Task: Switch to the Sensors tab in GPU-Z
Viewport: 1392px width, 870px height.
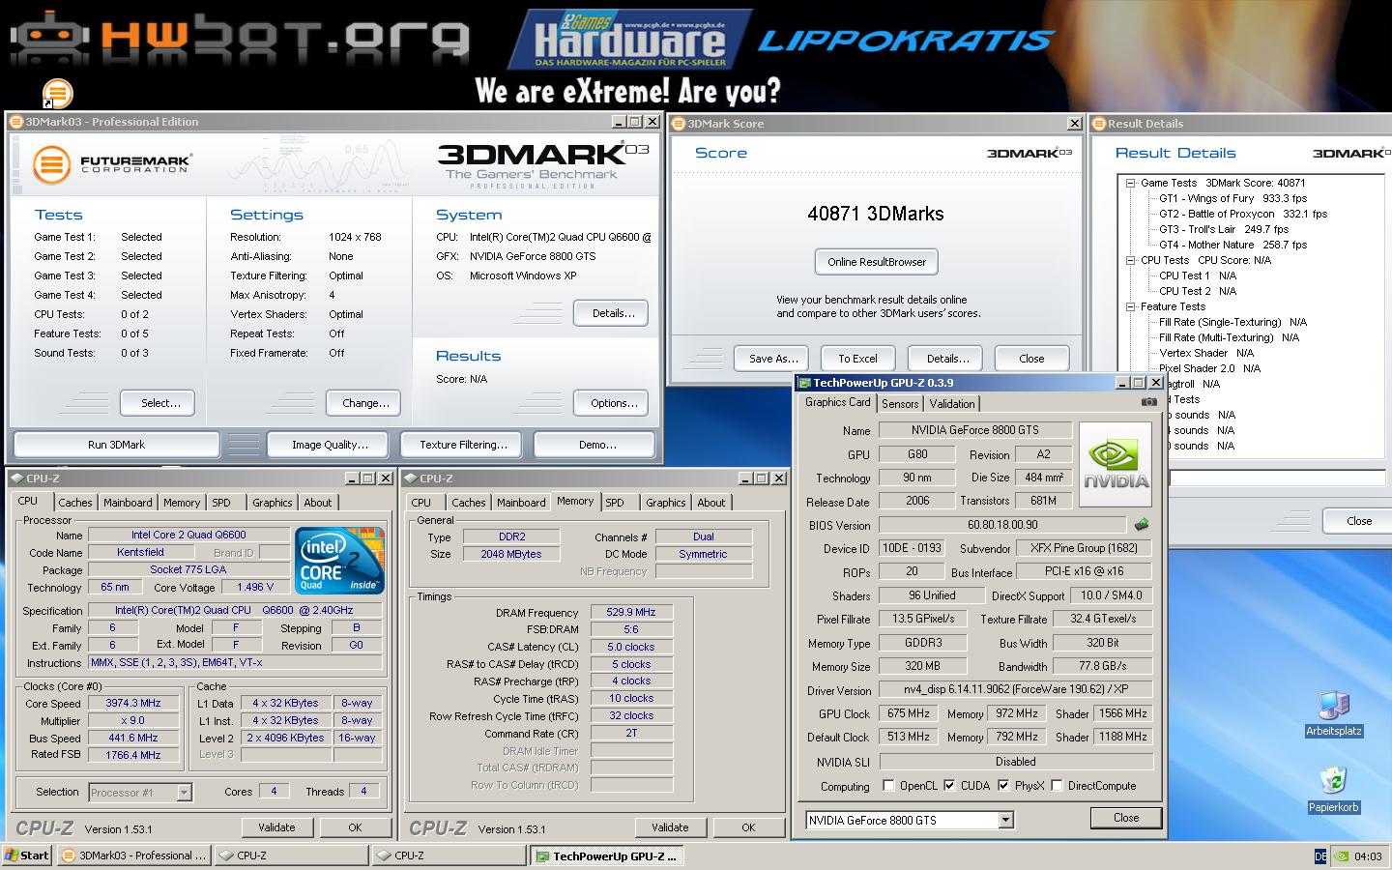Action: tap(900, 404)
